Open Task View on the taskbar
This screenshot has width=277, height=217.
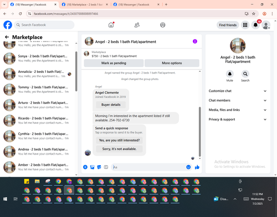(x=16, y=199)
